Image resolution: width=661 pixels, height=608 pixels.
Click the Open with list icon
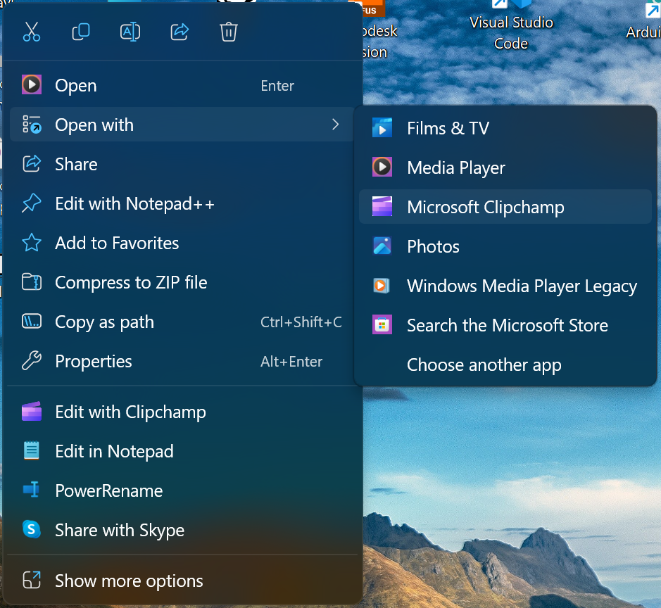click(x=32, y=125)
